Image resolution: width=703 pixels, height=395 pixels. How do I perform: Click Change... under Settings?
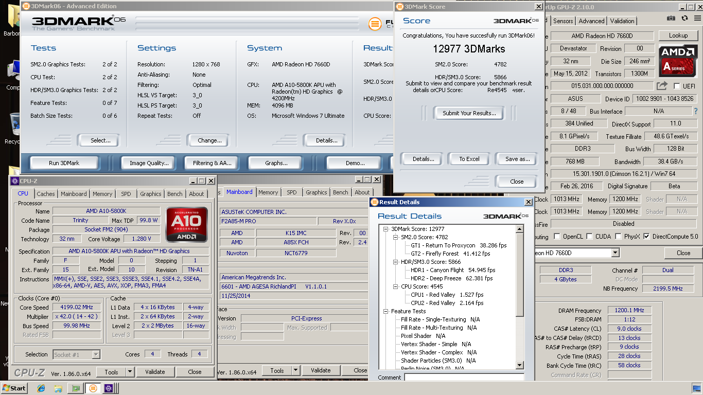[209, 140]
